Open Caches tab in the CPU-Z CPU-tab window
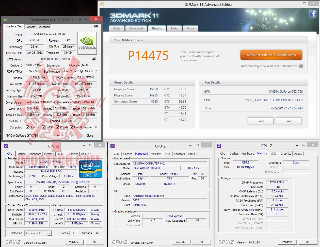The image size is (320, 247). [21, 154]
